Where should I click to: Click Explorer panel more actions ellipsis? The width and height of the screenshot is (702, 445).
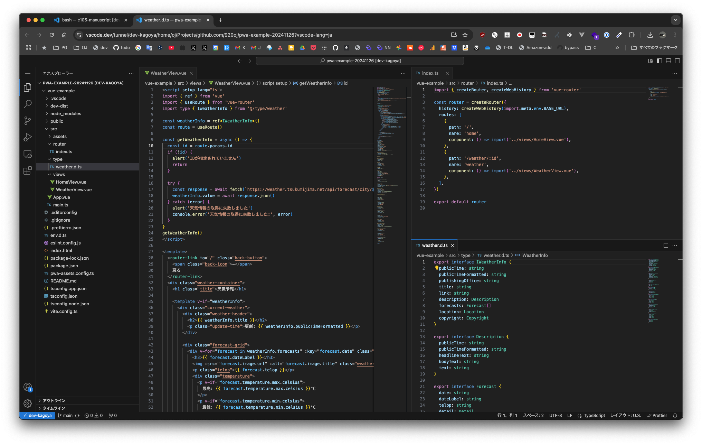point(131,73)
